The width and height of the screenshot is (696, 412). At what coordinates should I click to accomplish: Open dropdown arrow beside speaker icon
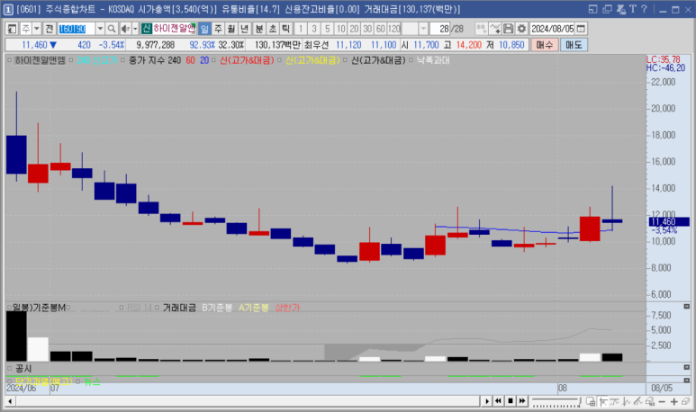(x=135, y=29)
